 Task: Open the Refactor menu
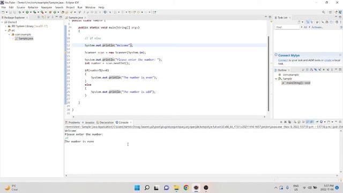[33, 7]
